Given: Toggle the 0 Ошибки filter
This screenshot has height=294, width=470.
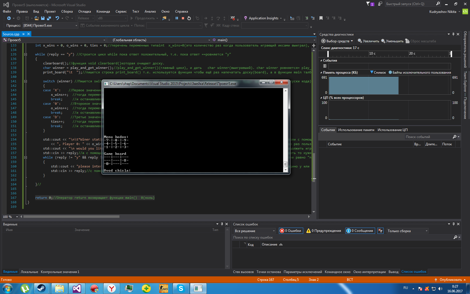Looking at the screenshot, I should pyautogui.click(x=291, y=231).
